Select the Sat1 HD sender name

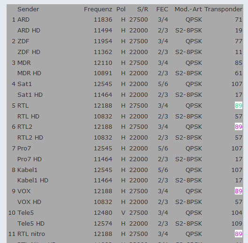point(30,95)
